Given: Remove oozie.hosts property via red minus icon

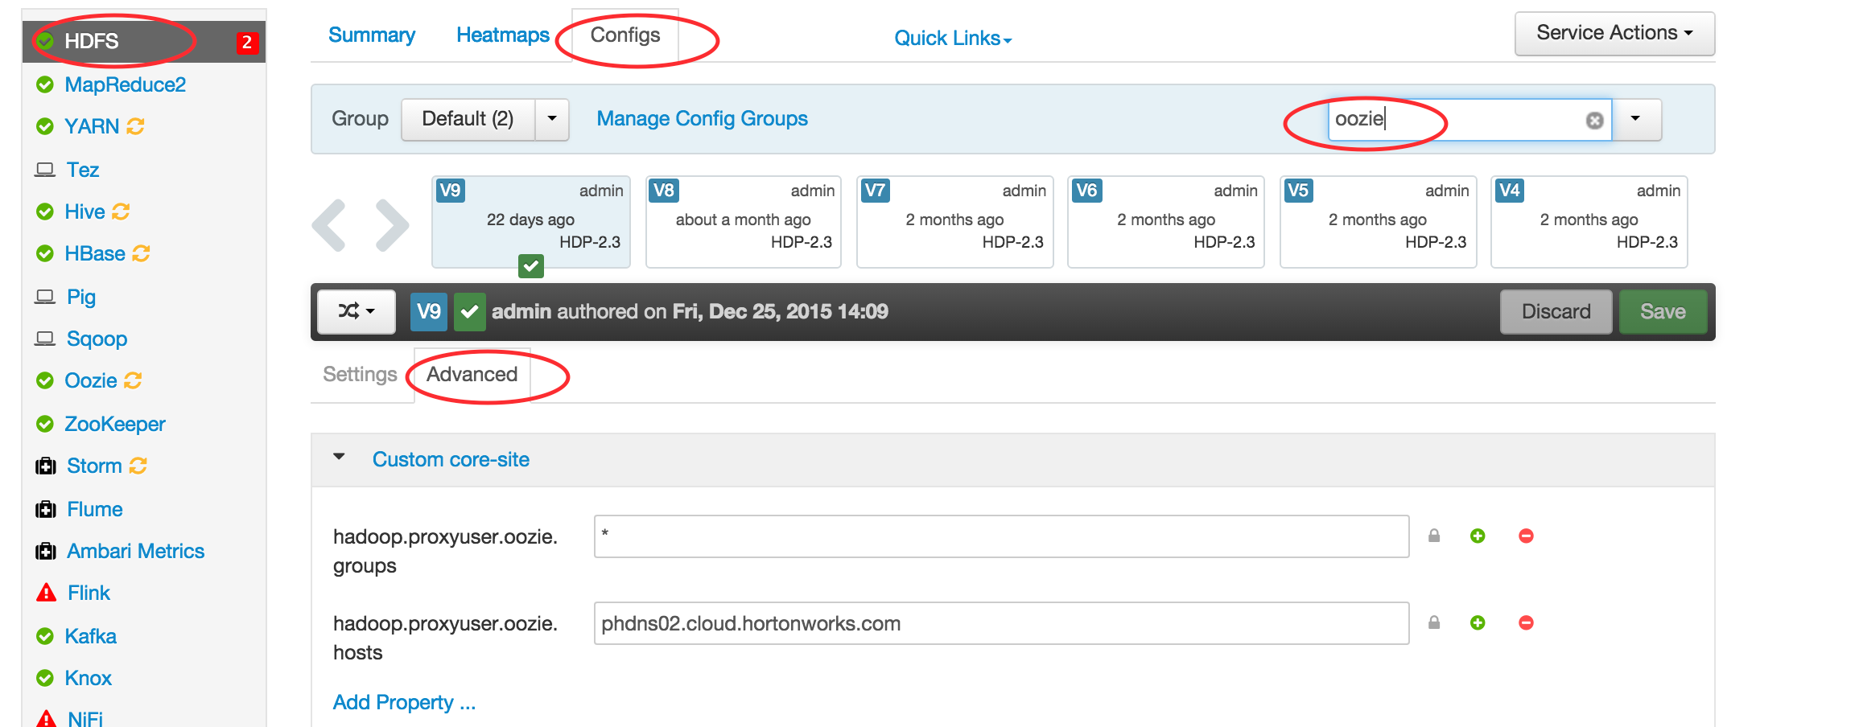Looking at the screenshot, I should coord(1527,622).
